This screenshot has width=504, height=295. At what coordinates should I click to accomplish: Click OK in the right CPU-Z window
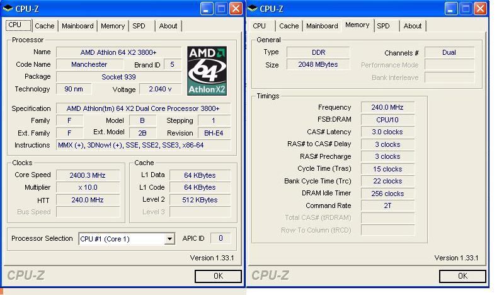462,276
